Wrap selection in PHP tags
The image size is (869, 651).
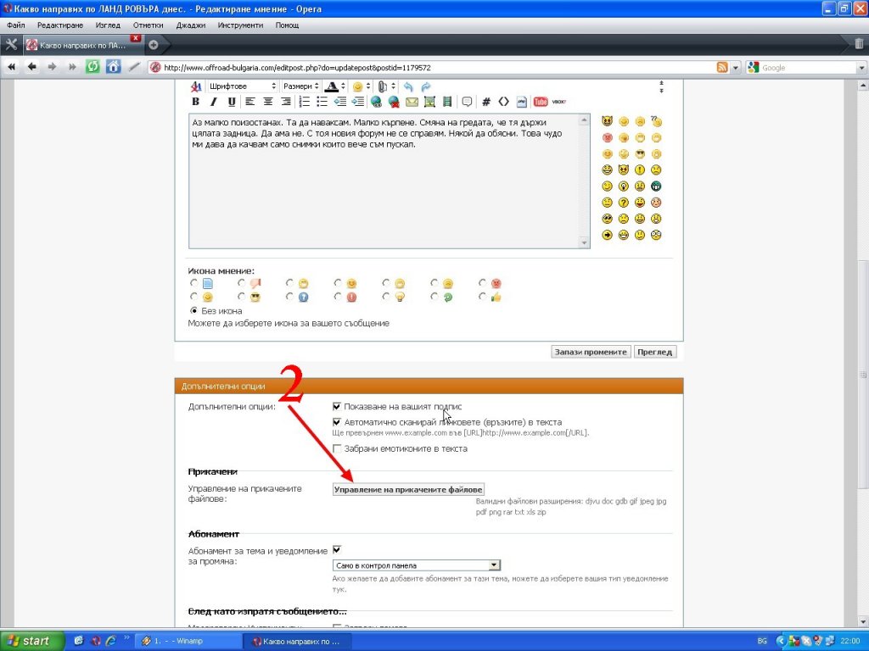coord(522,102)
